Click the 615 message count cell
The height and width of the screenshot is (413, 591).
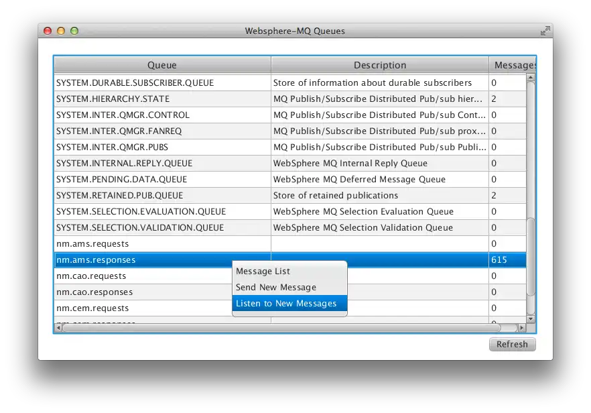[x=507, y=260]
